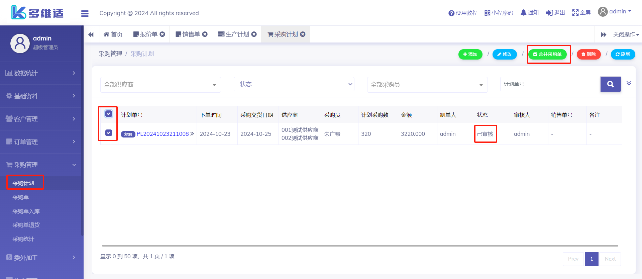This screenshot has height=279, width=642.
Task: Click the 合并采购单 merge button
Action: 547,54
